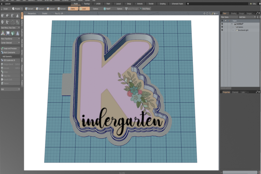261x174 pixels.
Task: Click the viewport pan (move) icon
Action: pos(204,14)
